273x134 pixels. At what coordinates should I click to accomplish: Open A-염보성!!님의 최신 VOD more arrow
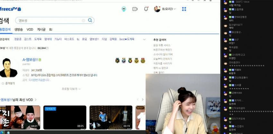[x=36, y=100]
